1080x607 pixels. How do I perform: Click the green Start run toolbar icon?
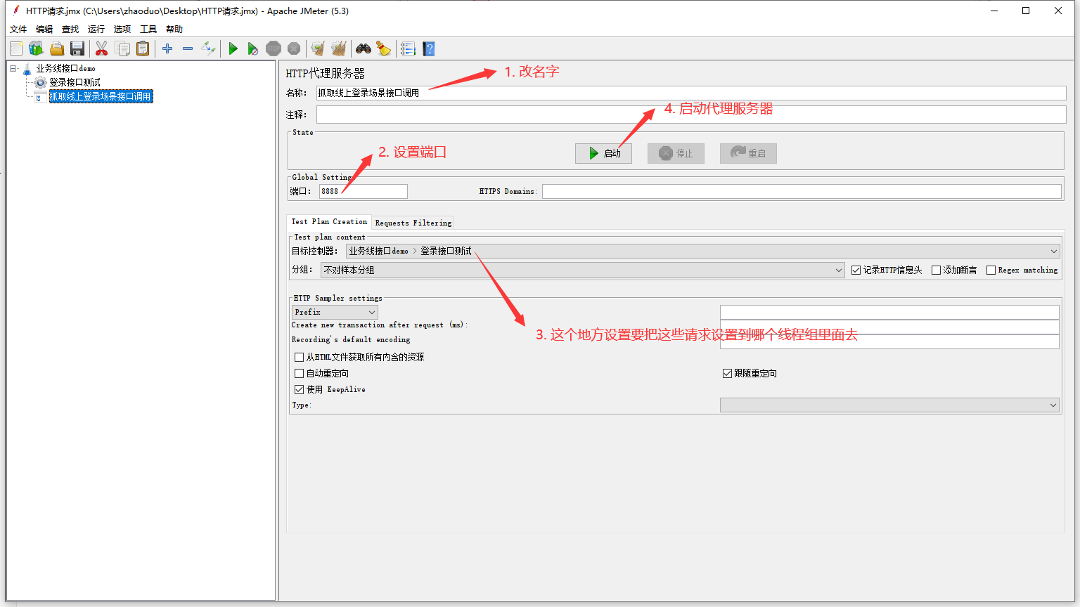tap(233, 48)
